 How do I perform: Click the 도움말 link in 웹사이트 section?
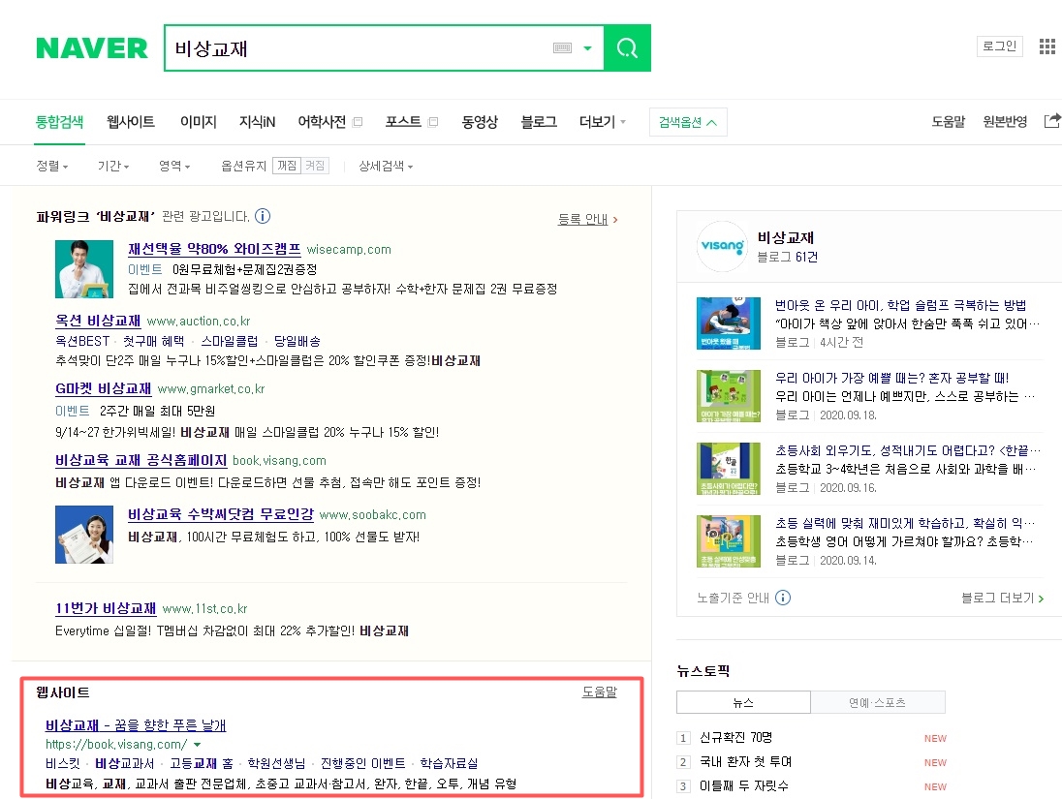pos(600,692)
